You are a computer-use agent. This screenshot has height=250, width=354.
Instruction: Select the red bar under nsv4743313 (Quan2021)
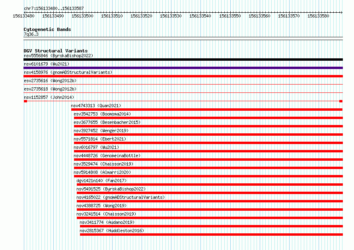click(x=207, y=110)
